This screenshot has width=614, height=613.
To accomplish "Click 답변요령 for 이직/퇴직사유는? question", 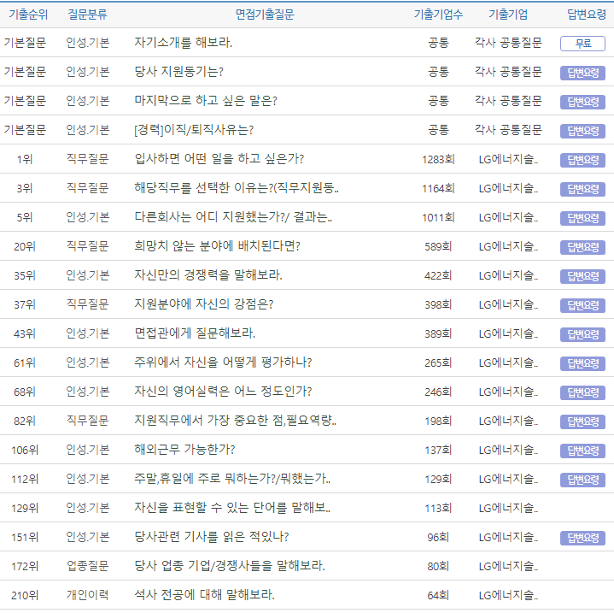I will [582, 131].
